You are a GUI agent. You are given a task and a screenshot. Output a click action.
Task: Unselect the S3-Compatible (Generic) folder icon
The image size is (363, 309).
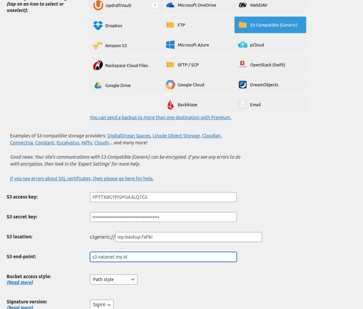tap(242, 25)
